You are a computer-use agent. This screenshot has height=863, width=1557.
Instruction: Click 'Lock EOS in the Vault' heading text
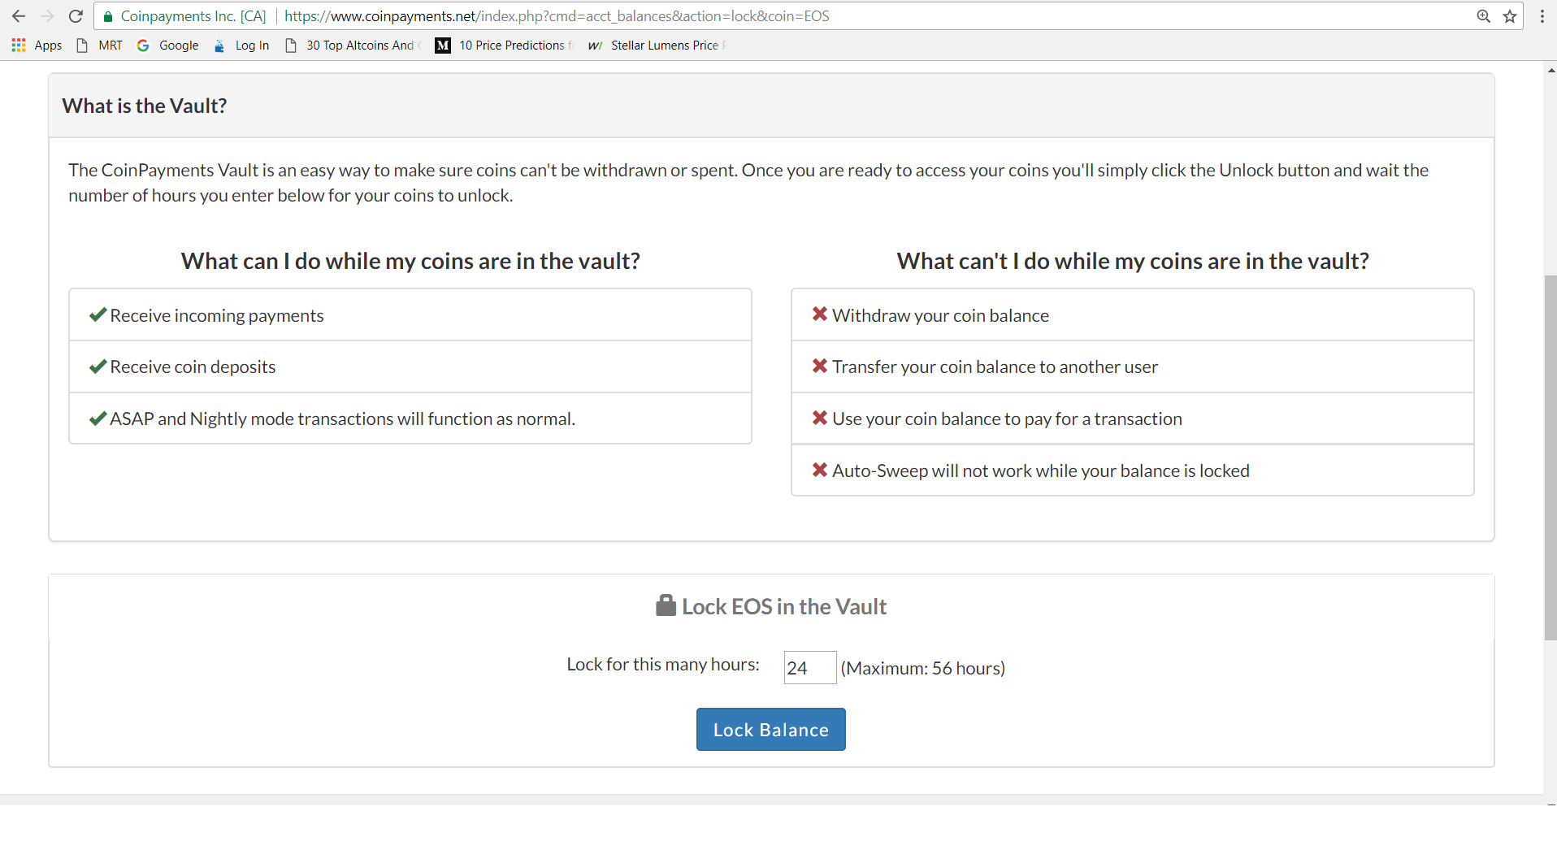(784, 606)
